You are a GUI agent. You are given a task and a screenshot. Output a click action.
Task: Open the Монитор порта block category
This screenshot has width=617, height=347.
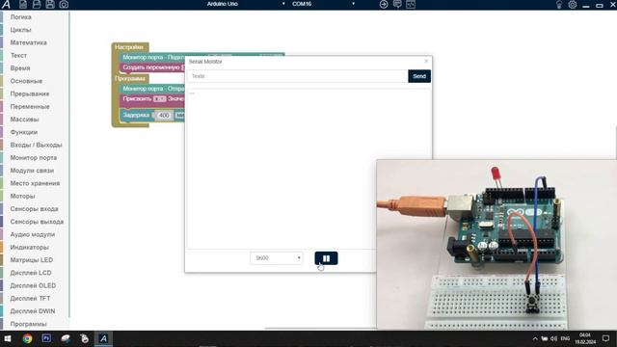tap(35, 158)
